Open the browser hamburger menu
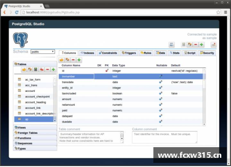231x167 pixels. [x=225, y=12]
